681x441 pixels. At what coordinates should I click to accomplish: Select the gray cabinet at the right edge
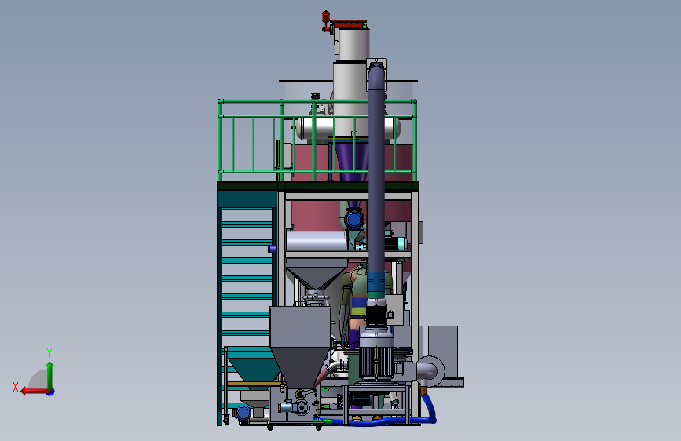(442, 352)
